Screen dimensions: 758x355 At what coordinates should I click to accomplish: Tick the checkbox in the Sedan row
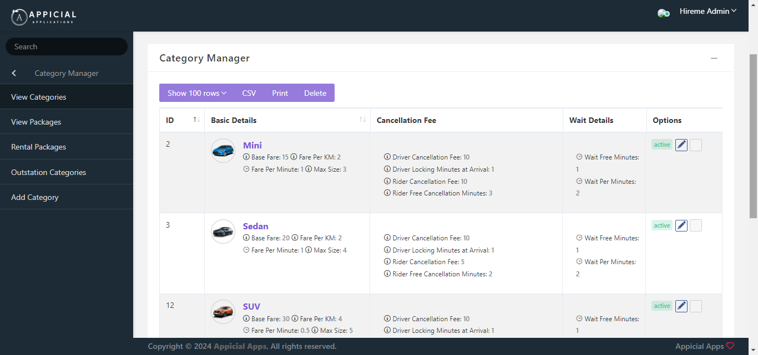(x=696, y=226)
